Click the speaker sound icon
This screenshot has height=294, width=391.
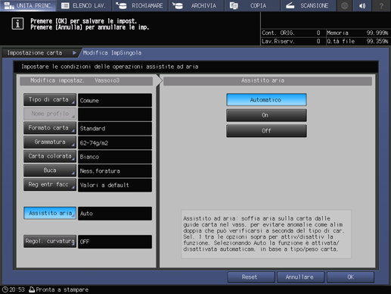coord(362,5)
